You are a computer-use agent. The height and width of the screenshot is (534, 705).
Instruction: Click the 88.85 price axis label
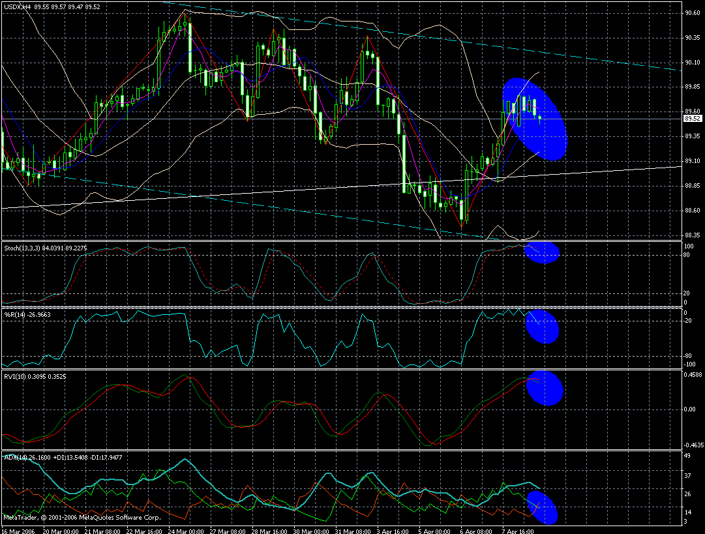click(x=693, y=186)
